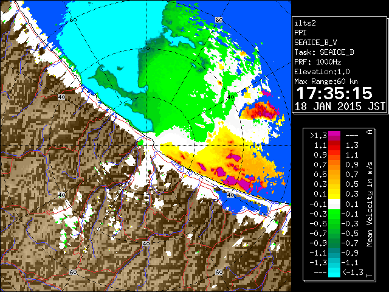Click the '60' range ring label at top left
The image size is (389, 292).
73,20
